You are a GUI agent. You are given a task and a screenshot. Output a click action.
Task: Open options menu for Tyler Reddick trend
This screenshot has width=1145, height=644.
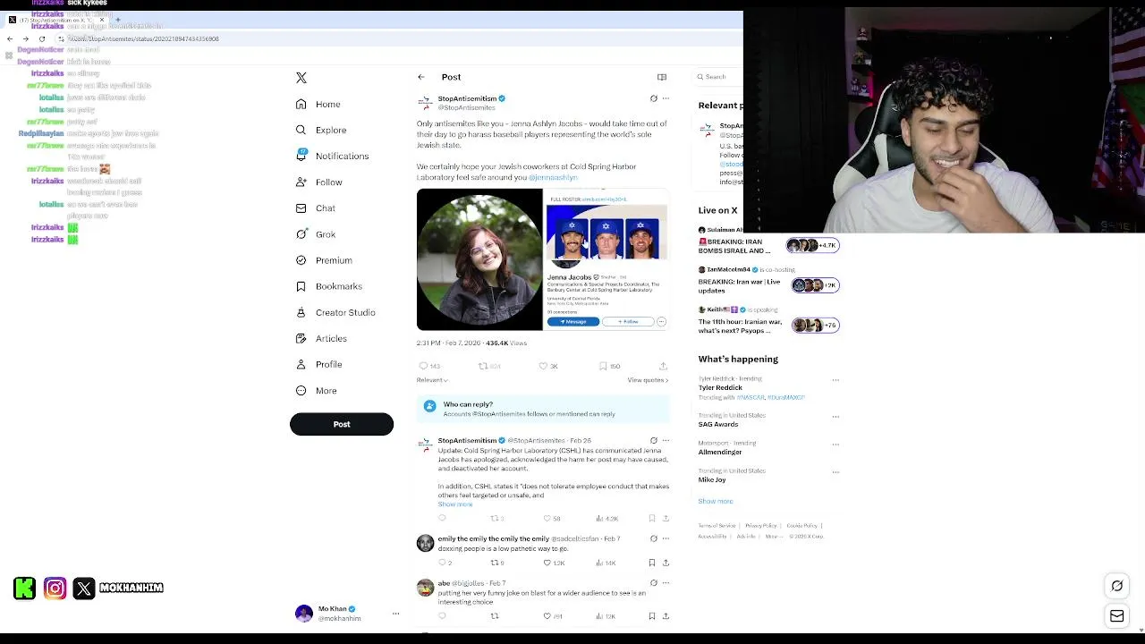[x=835, y=380]
